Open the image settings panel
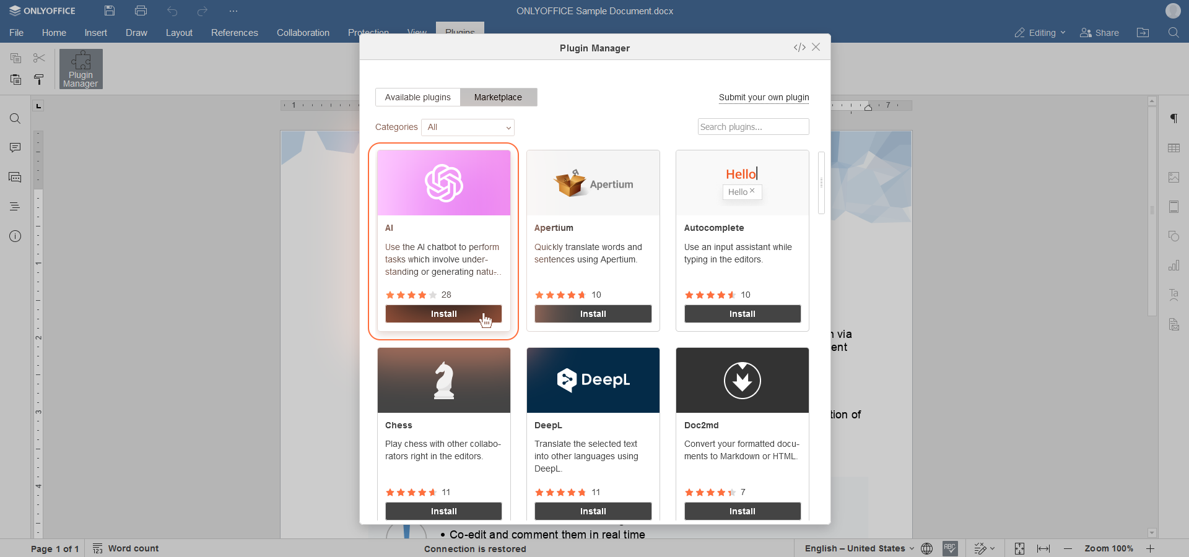Viewport: 1189px width, 557px height. point(1175,178)
